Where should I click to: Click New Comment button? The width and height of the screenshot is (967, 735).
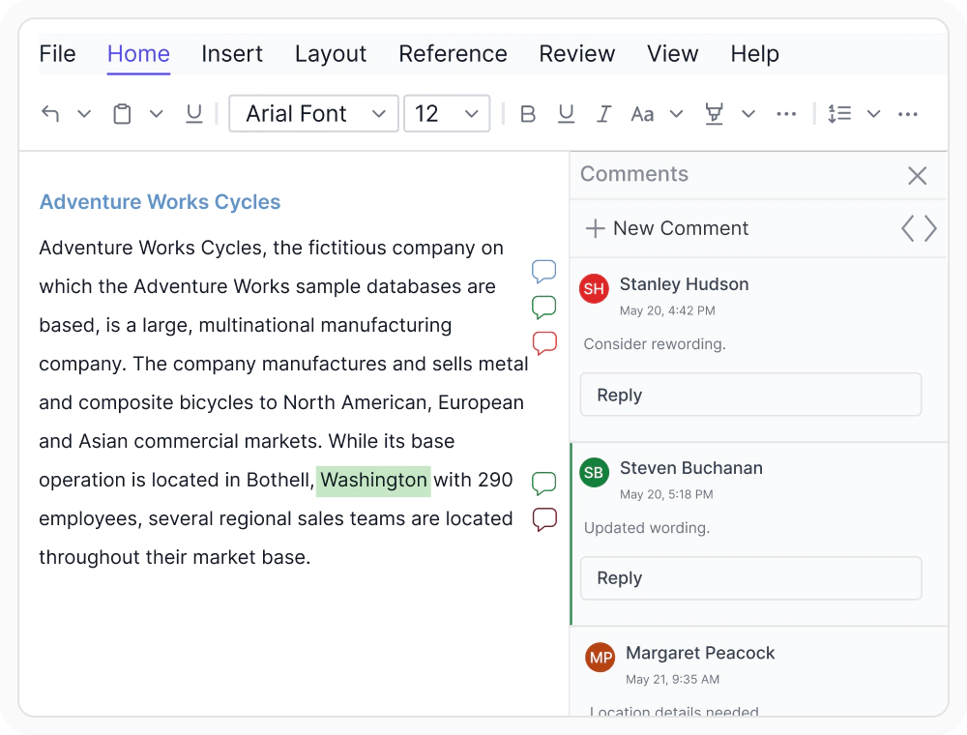pos(666,229)
